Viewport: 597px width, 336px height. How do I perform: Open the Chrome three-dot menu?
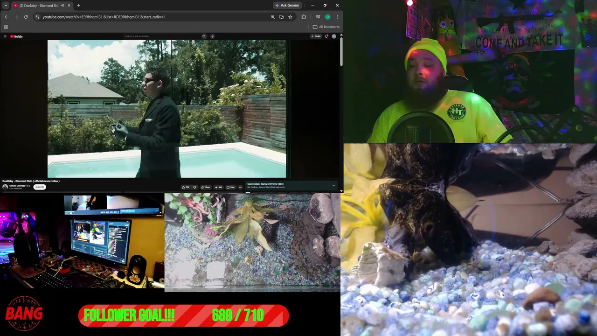click(x=337, y=17)
